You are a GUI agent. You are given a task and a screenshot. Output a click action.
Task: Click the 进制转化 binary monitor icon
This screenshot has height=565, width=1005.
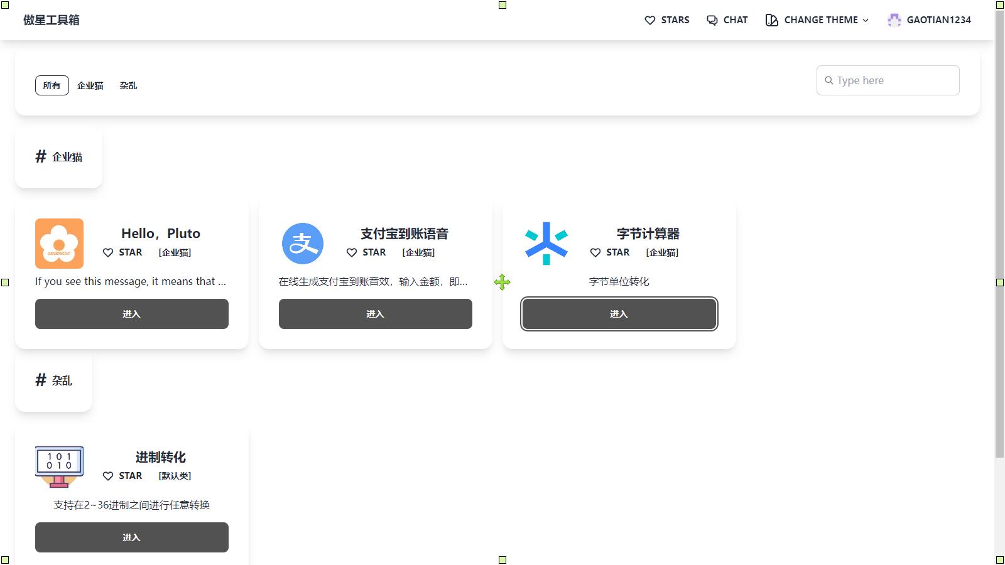pos(59,467)
